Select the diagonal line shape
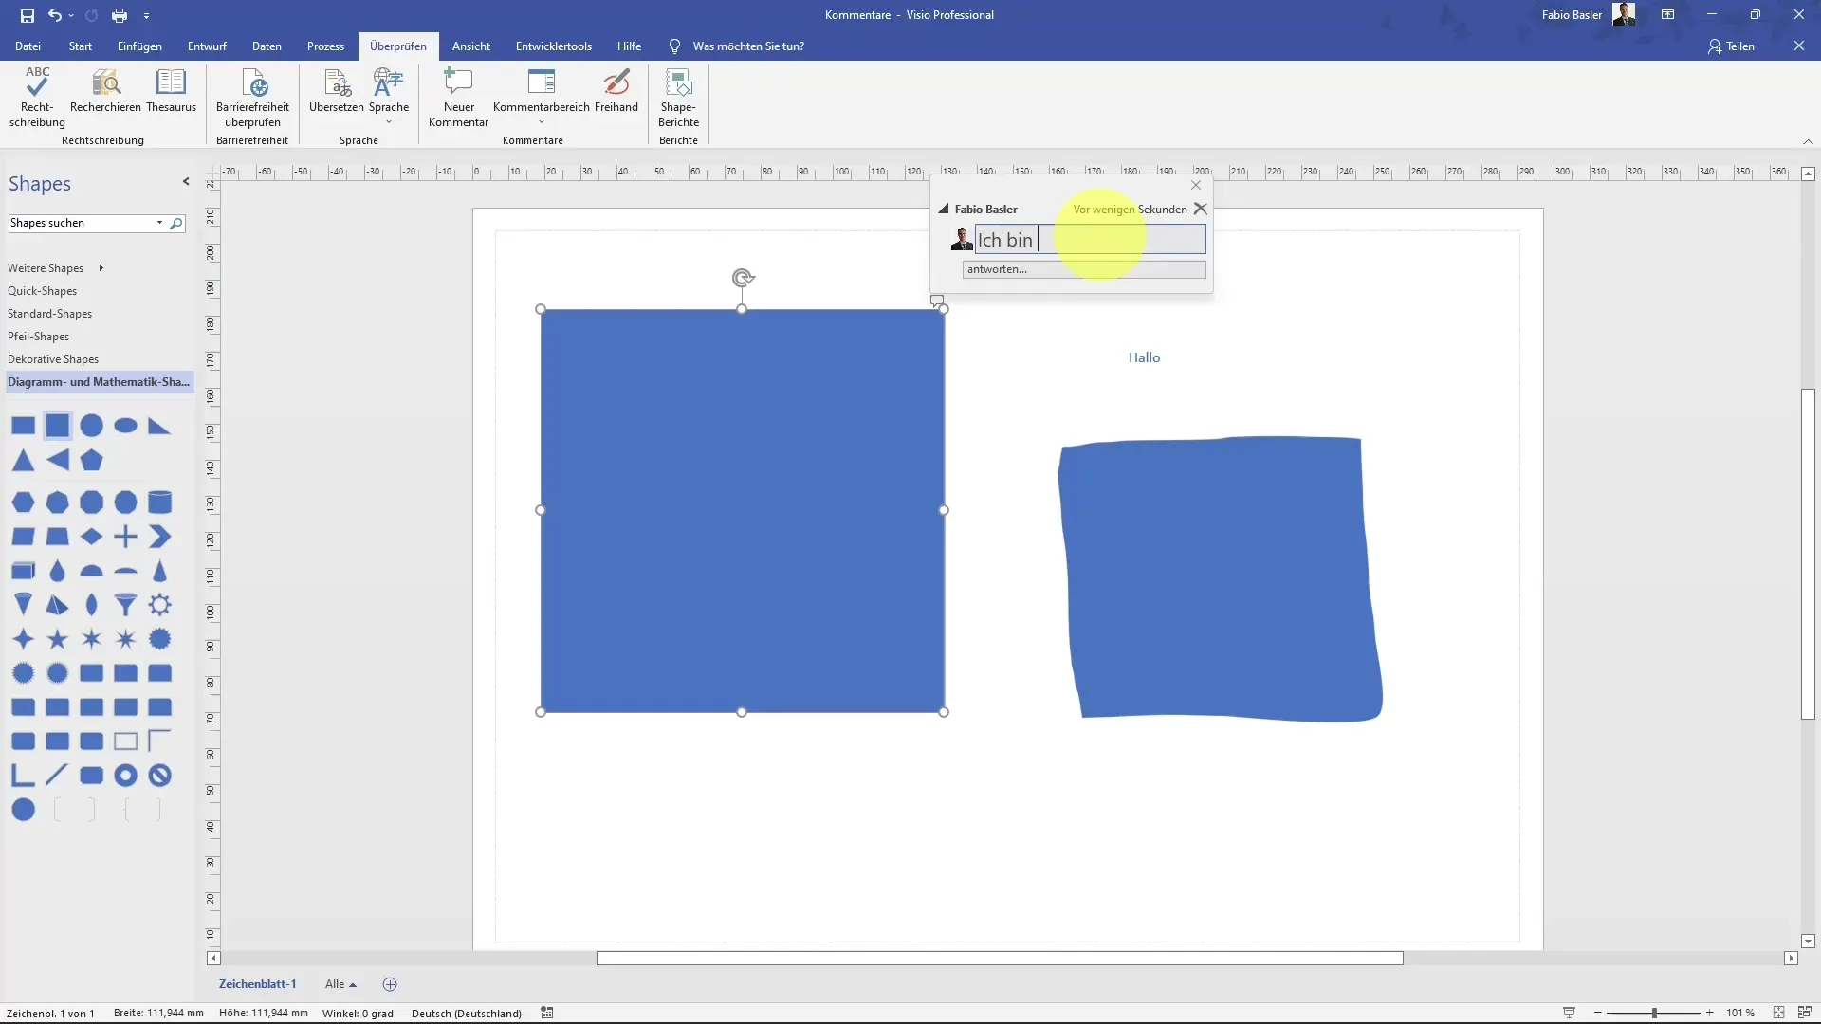 [57, 776]
